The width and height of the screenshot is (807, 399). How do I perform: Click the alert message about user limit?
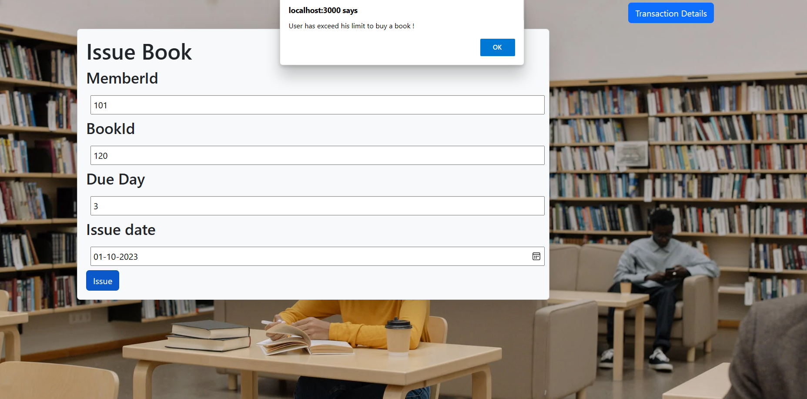click(x=351, y=26)
